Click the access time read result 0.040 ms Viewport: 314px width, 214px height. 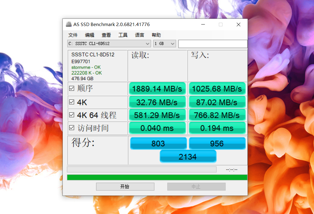(157, 128)
